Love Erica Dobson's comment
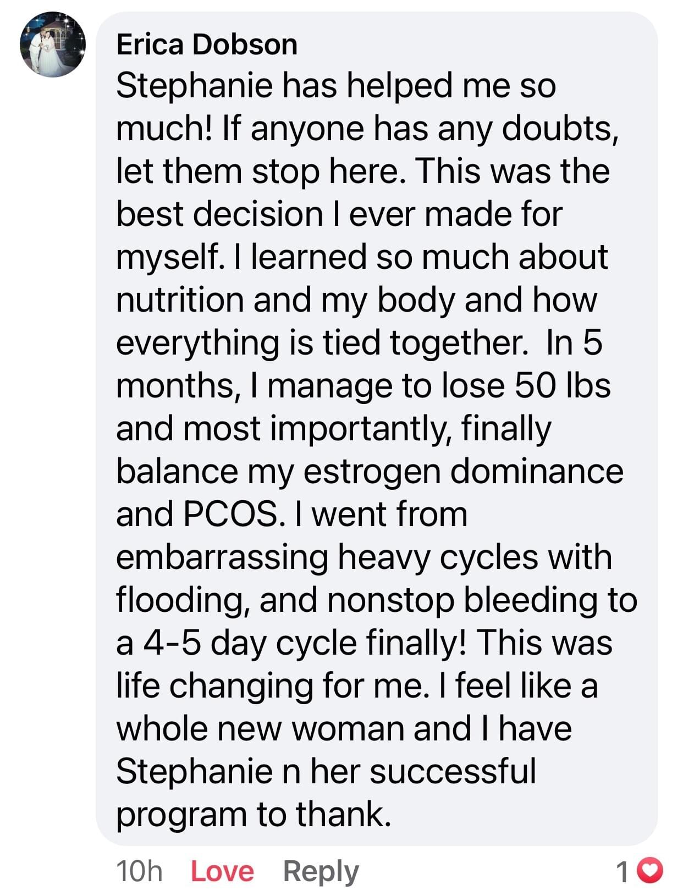 point(222,871)
